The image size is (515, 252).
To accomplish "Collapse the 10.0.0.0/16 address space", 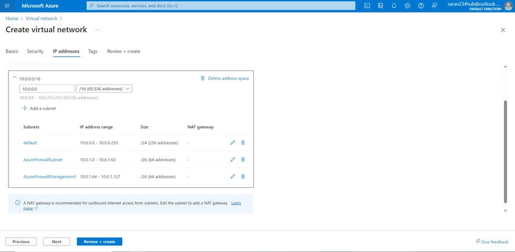I will coord(14,77).
